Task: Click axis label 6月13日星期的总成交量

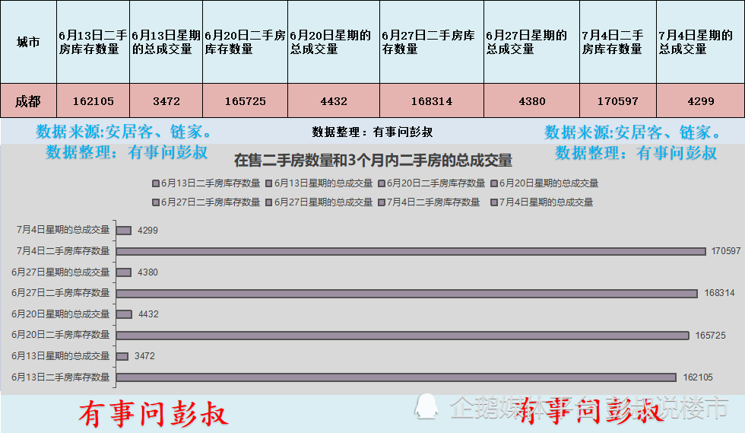Action: click(x=60, y=356)
